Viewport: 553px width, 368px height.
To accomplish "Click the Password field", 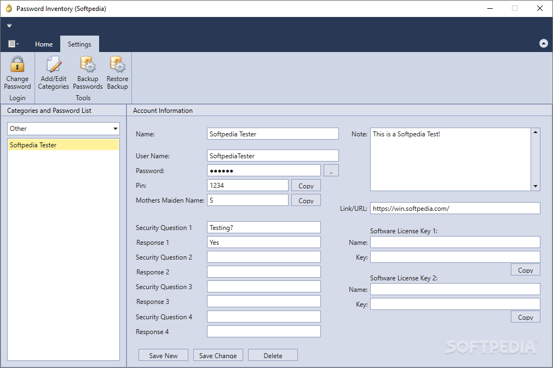I will pos(263,170).
